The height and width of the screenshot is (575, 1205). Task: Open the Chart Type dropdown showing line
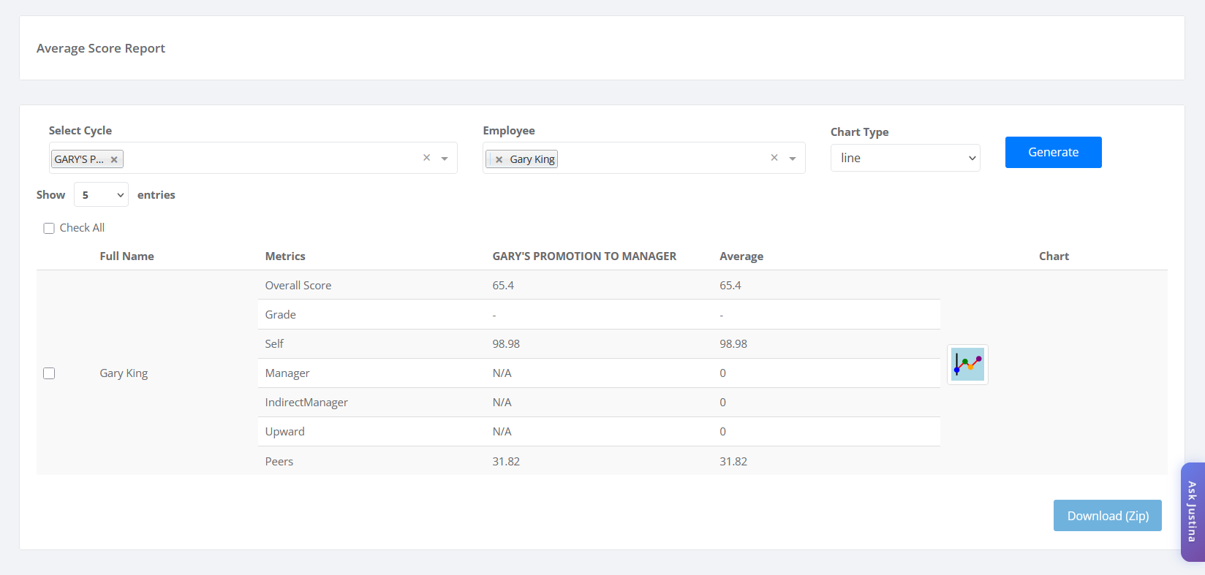[905, 158]
